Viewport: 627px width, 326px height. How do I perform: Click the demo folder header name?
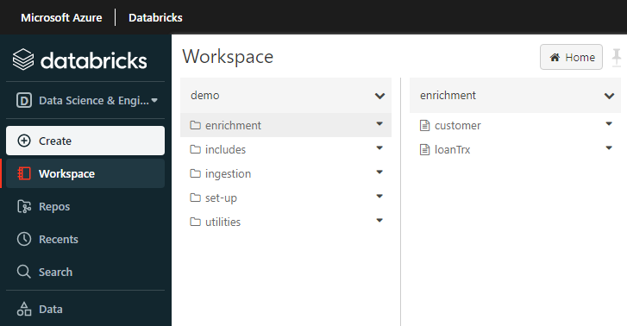204,95
